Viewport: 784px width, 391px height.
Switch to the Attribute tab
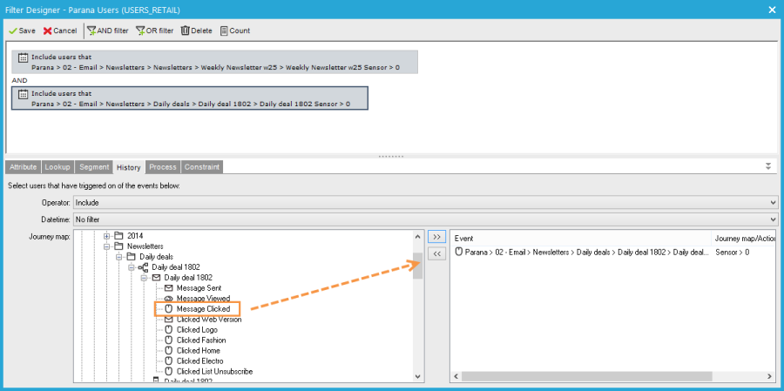tap(23, 166)
